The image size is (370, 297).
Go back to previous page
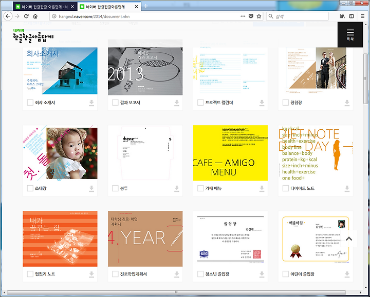[x=8, y=16]
